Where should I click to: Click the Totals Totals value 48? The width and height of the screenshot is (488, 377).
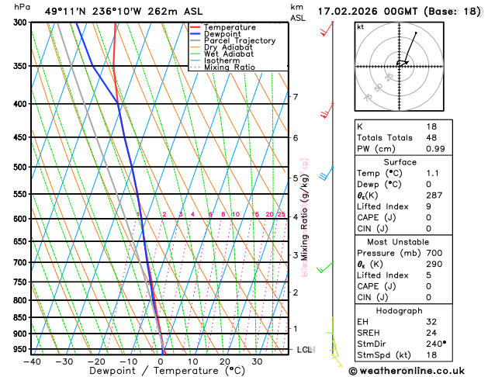[x=431, y=137]
